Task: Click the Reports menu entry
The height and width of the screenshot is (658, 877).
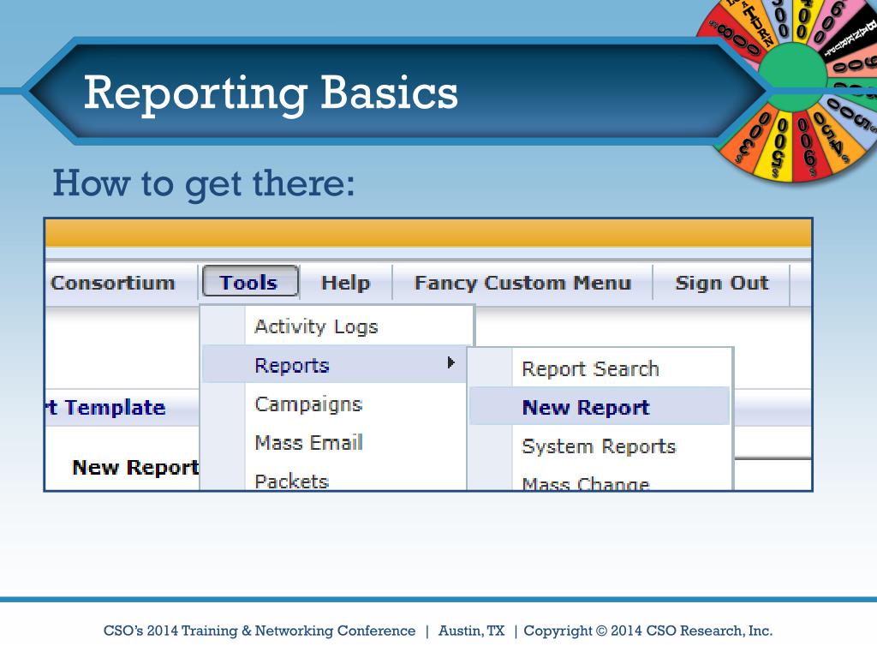Action: pyautogui.click(x=334, y=364)
